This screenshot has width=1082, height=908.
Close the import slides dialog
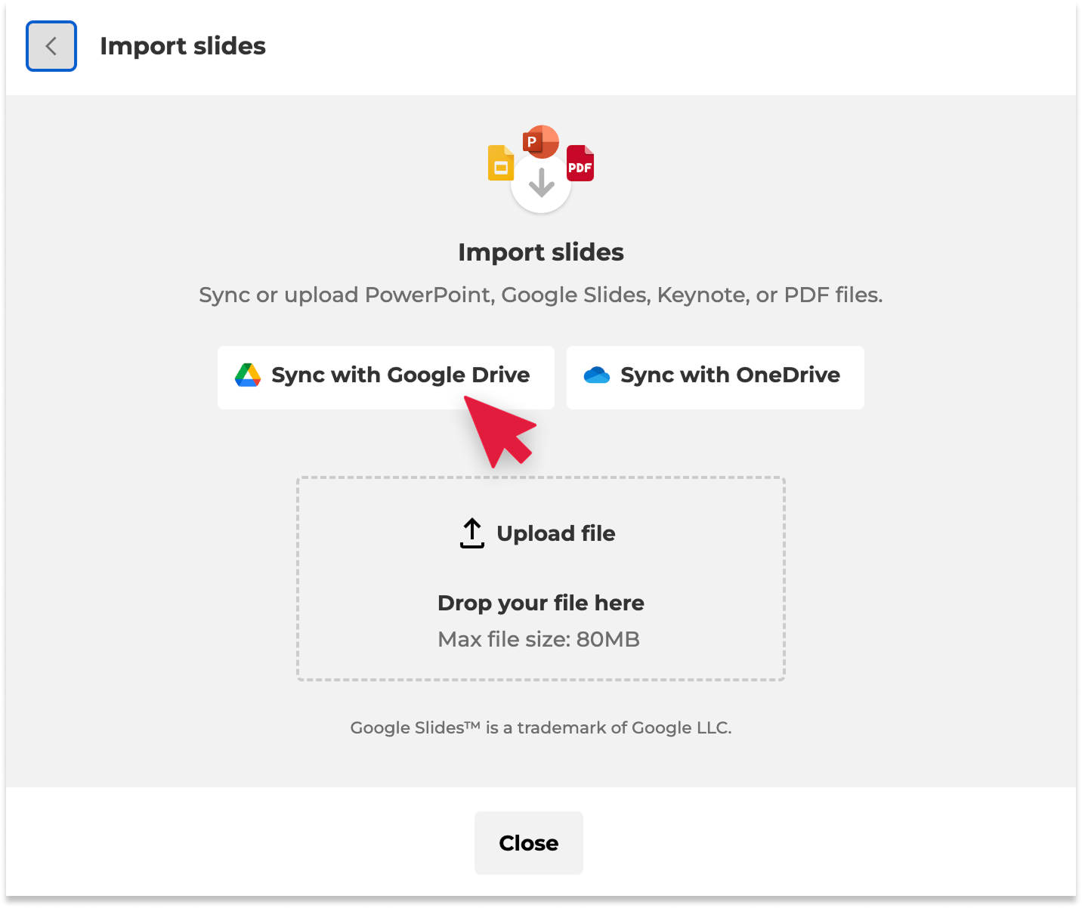coord(529,843)
